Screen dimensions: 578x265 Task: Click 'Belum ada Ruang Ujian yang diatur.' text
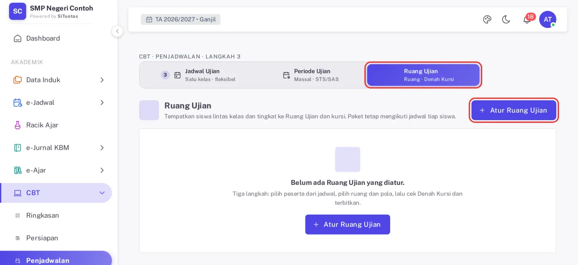click(x=348, y=182)
